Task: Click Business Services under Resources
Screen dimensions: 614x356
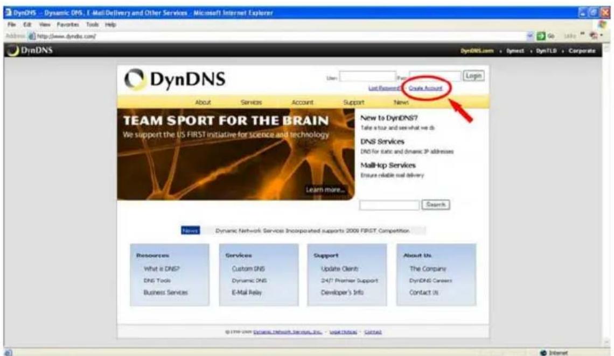Action: pyautogui.click(x=166, y=293)
